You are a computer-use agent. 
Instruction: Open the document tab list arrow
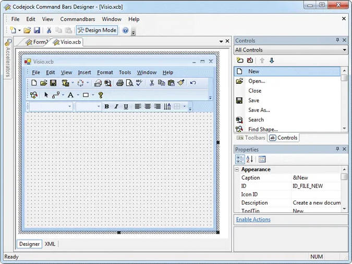tap(221, 41)
